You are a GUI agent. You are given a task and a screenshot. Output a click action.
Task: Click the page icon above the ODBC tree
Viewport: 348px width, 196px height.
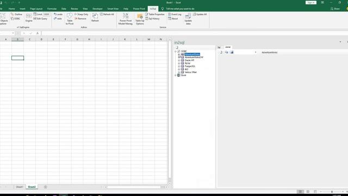(177, 47)
